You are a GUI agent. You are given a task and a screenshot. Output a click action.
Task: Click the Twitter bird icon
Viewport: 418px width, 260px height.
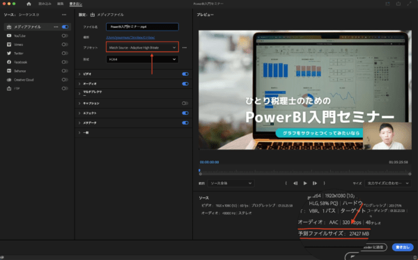coord(9,54)
